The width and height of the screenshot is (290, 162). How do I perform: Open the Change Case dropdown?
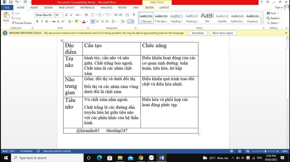[x=78, y=15]
